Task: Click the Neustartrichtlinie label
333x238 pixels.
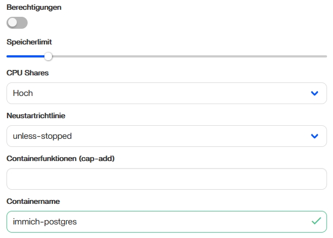Action: click(x=36, y=115)
